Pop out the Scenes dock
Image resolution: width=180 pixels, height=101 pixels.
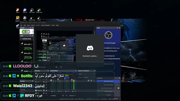33,81
